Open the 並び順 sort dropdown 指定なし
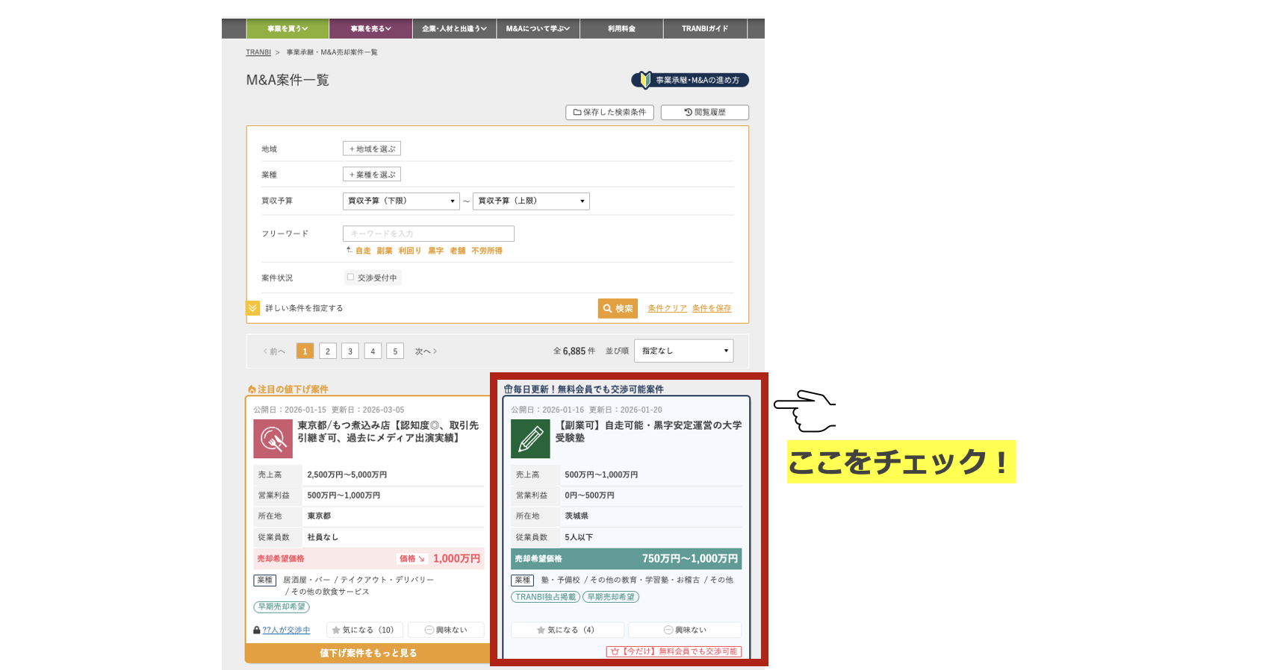The image size is (1286, 670). 684,351
